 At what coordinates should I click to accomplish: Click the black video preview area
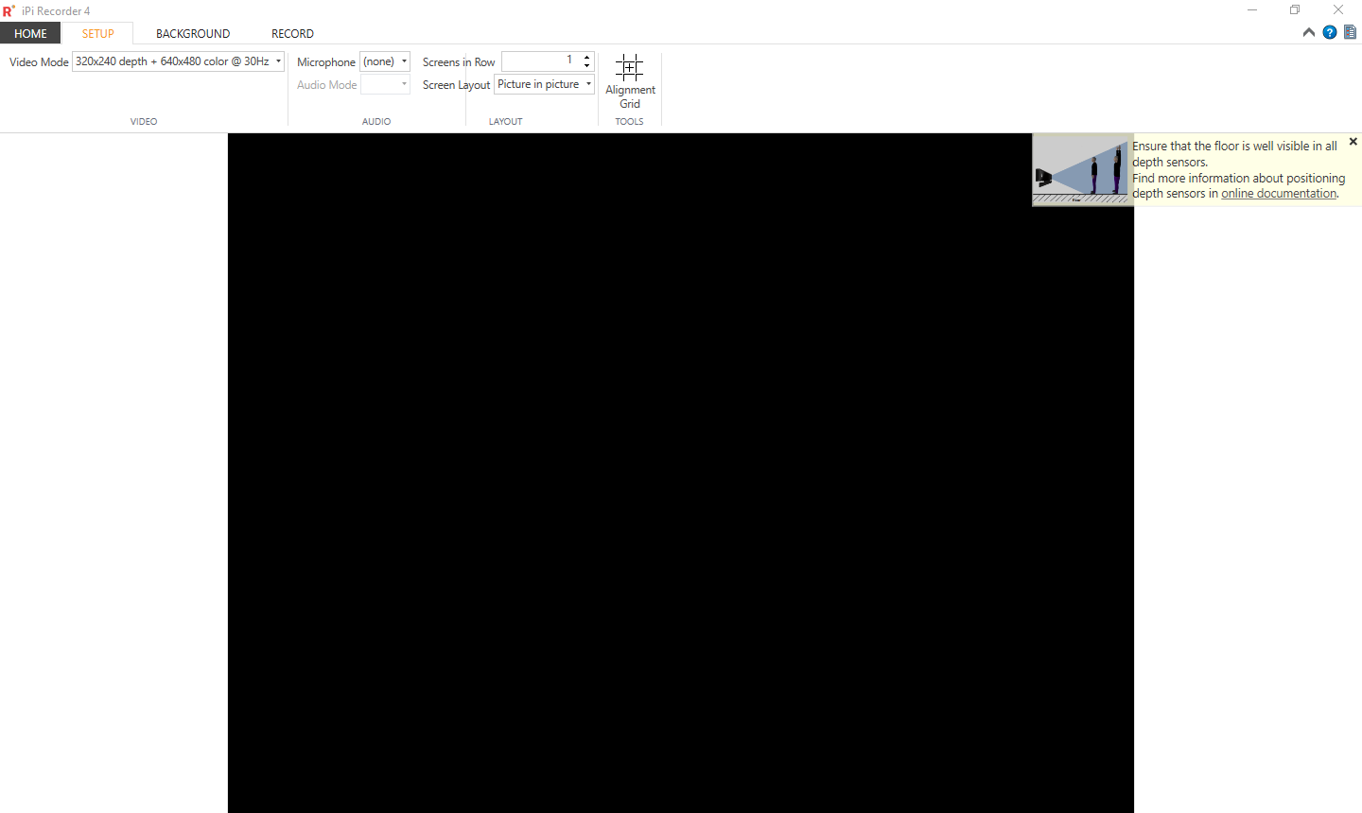pyautogui.click(x=681, y=473)
